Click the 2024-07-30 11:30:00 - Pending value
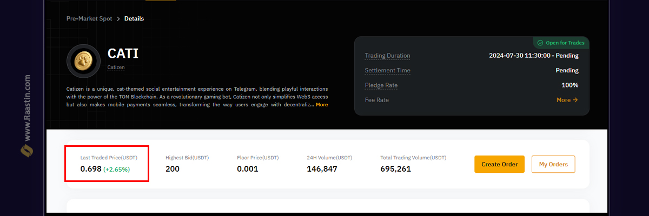The image size is (649, 216). click(533, 56)
